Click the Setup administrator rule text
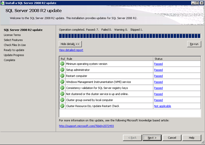Screen dimensions: 205x145 (x=78, y=70)
